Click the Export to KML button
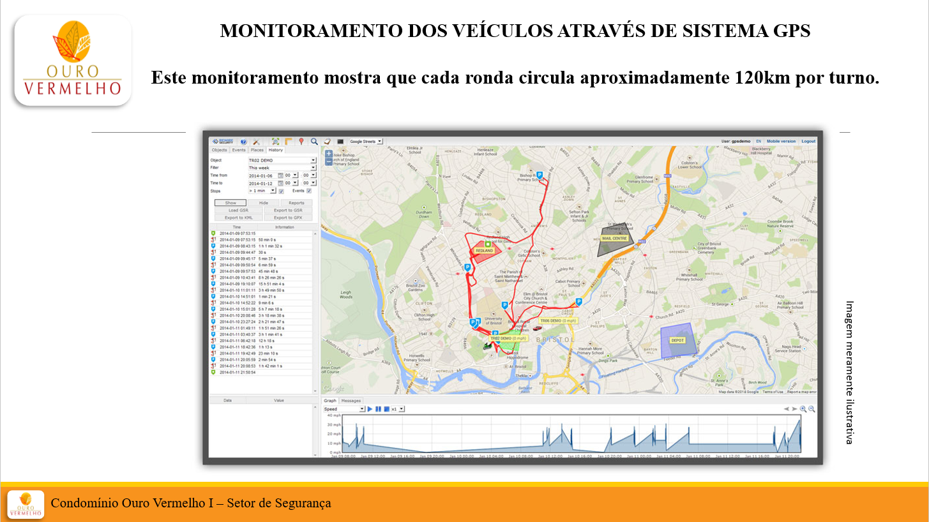 [239, 218]
